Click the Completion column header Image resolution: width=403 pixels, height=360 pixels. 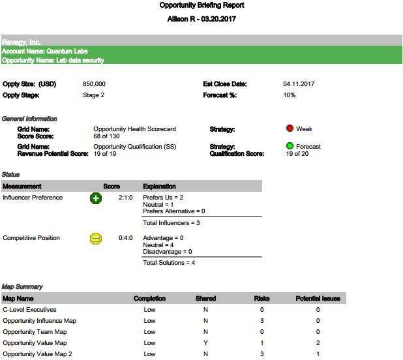pos(149,299)
